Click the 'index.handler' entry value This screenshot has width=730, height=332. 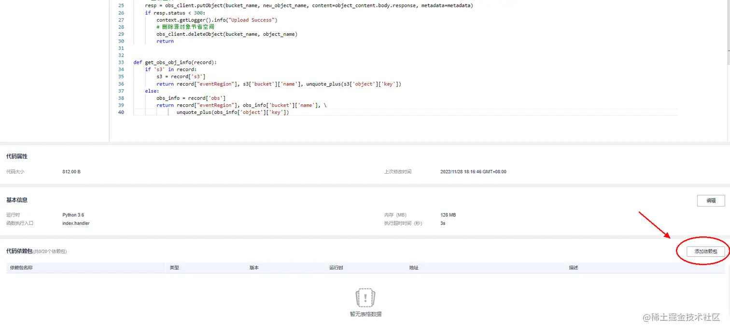(76, 223)
